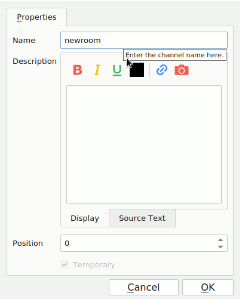242x299 pixels.
Task: Focus the Name field containing newroom
Action: (x=144, y=41)
